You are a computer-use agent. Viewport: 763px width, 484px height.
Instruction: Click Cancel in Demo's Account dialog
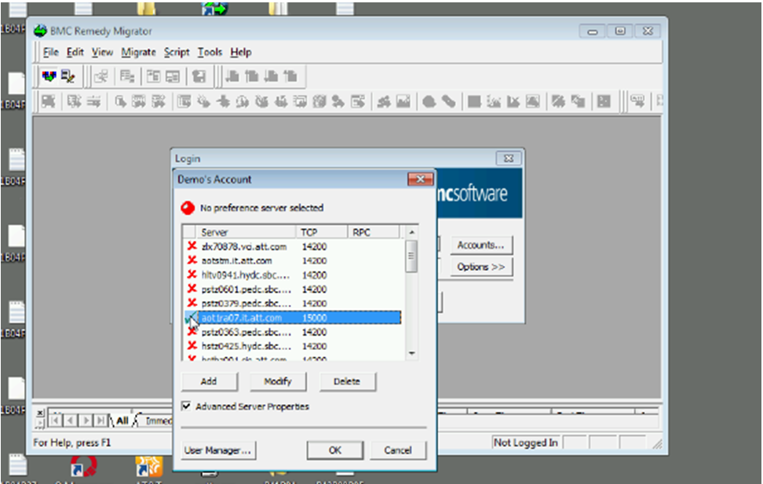pos(398,450)
